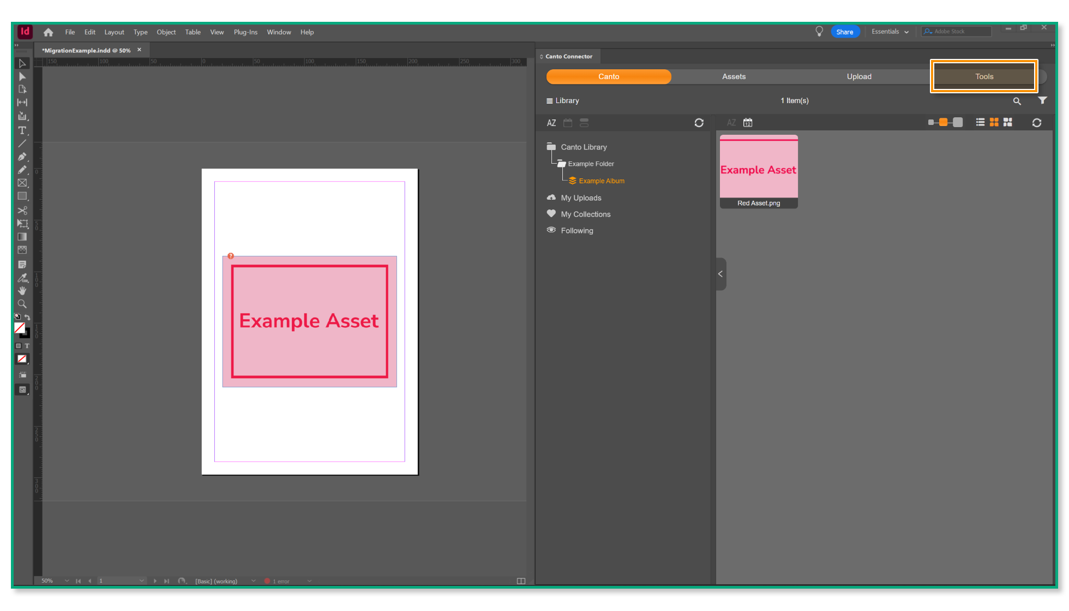This screenshot has height=611, width=1069.
Task: Select the Hand tool
Action: click(22, 291)
